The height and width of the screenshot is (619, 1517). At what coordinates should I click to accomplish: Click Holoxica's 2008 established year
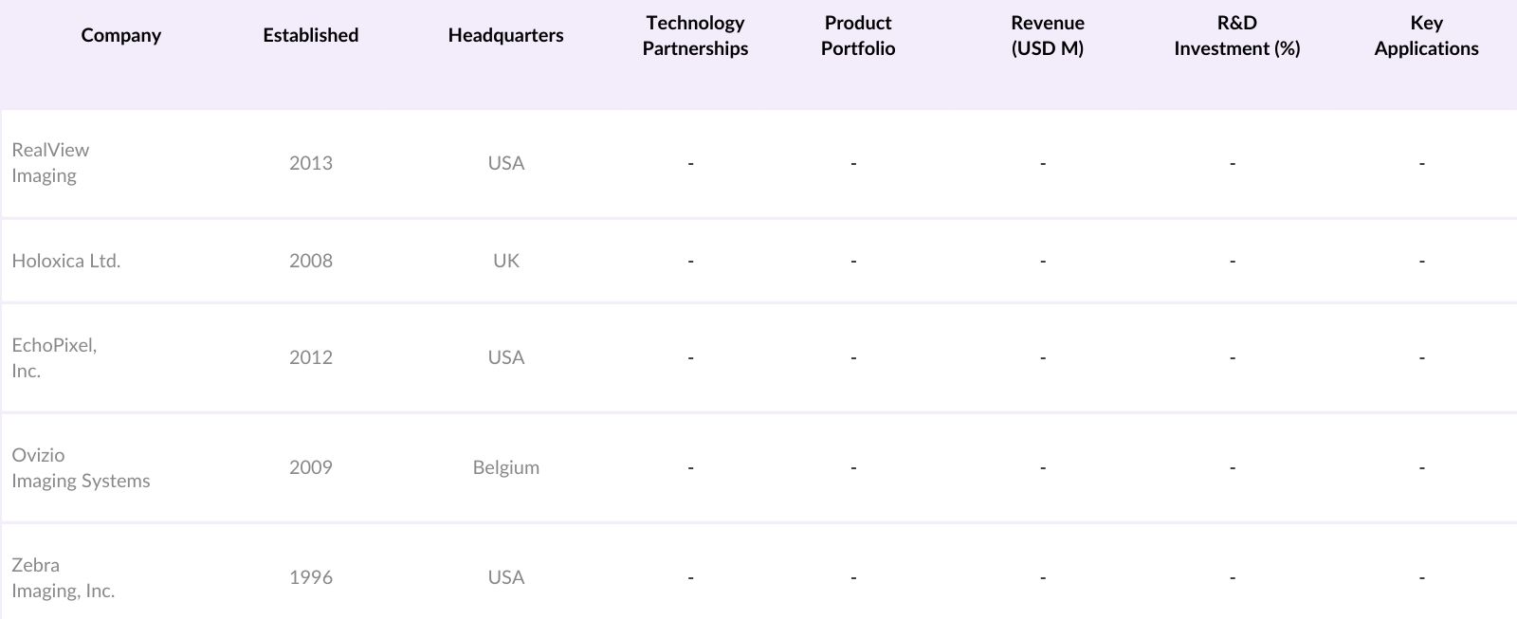coord(310,261)
